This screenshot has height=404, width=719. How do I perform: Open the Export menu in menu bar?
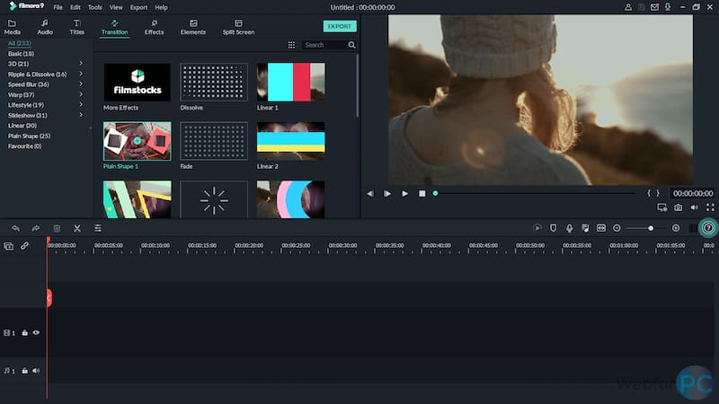pyautogui.click(x=138, y=7)
